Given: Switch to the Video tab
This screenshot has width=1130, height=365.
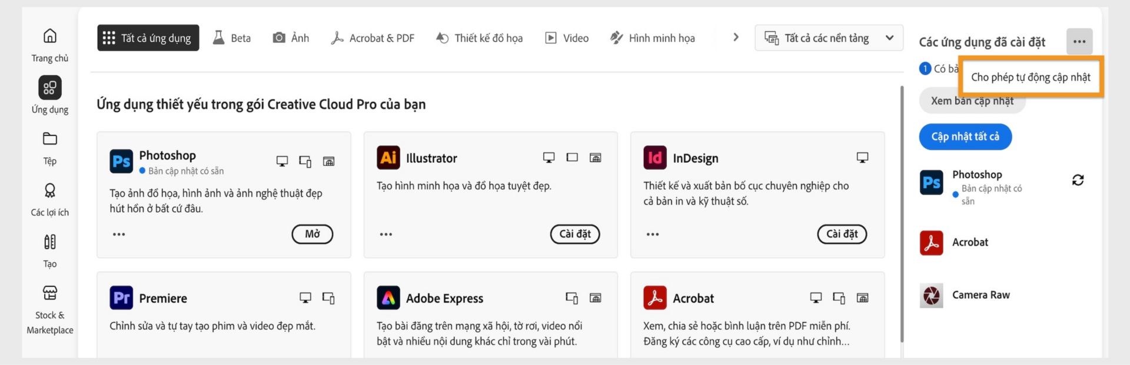Looking at the screenshot, I should [x=567, y=38].
